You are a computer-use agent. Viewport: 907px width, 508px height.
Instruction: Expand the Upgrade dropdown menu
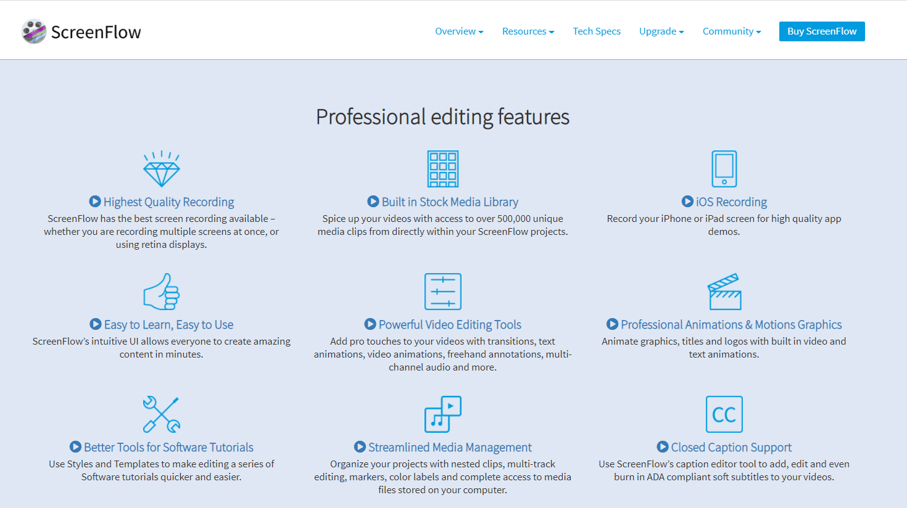pos(661,31)
